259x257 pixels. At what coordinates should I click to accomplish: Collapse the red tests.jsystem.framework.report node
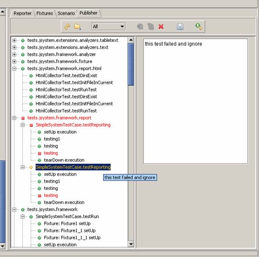click(14, 118)
